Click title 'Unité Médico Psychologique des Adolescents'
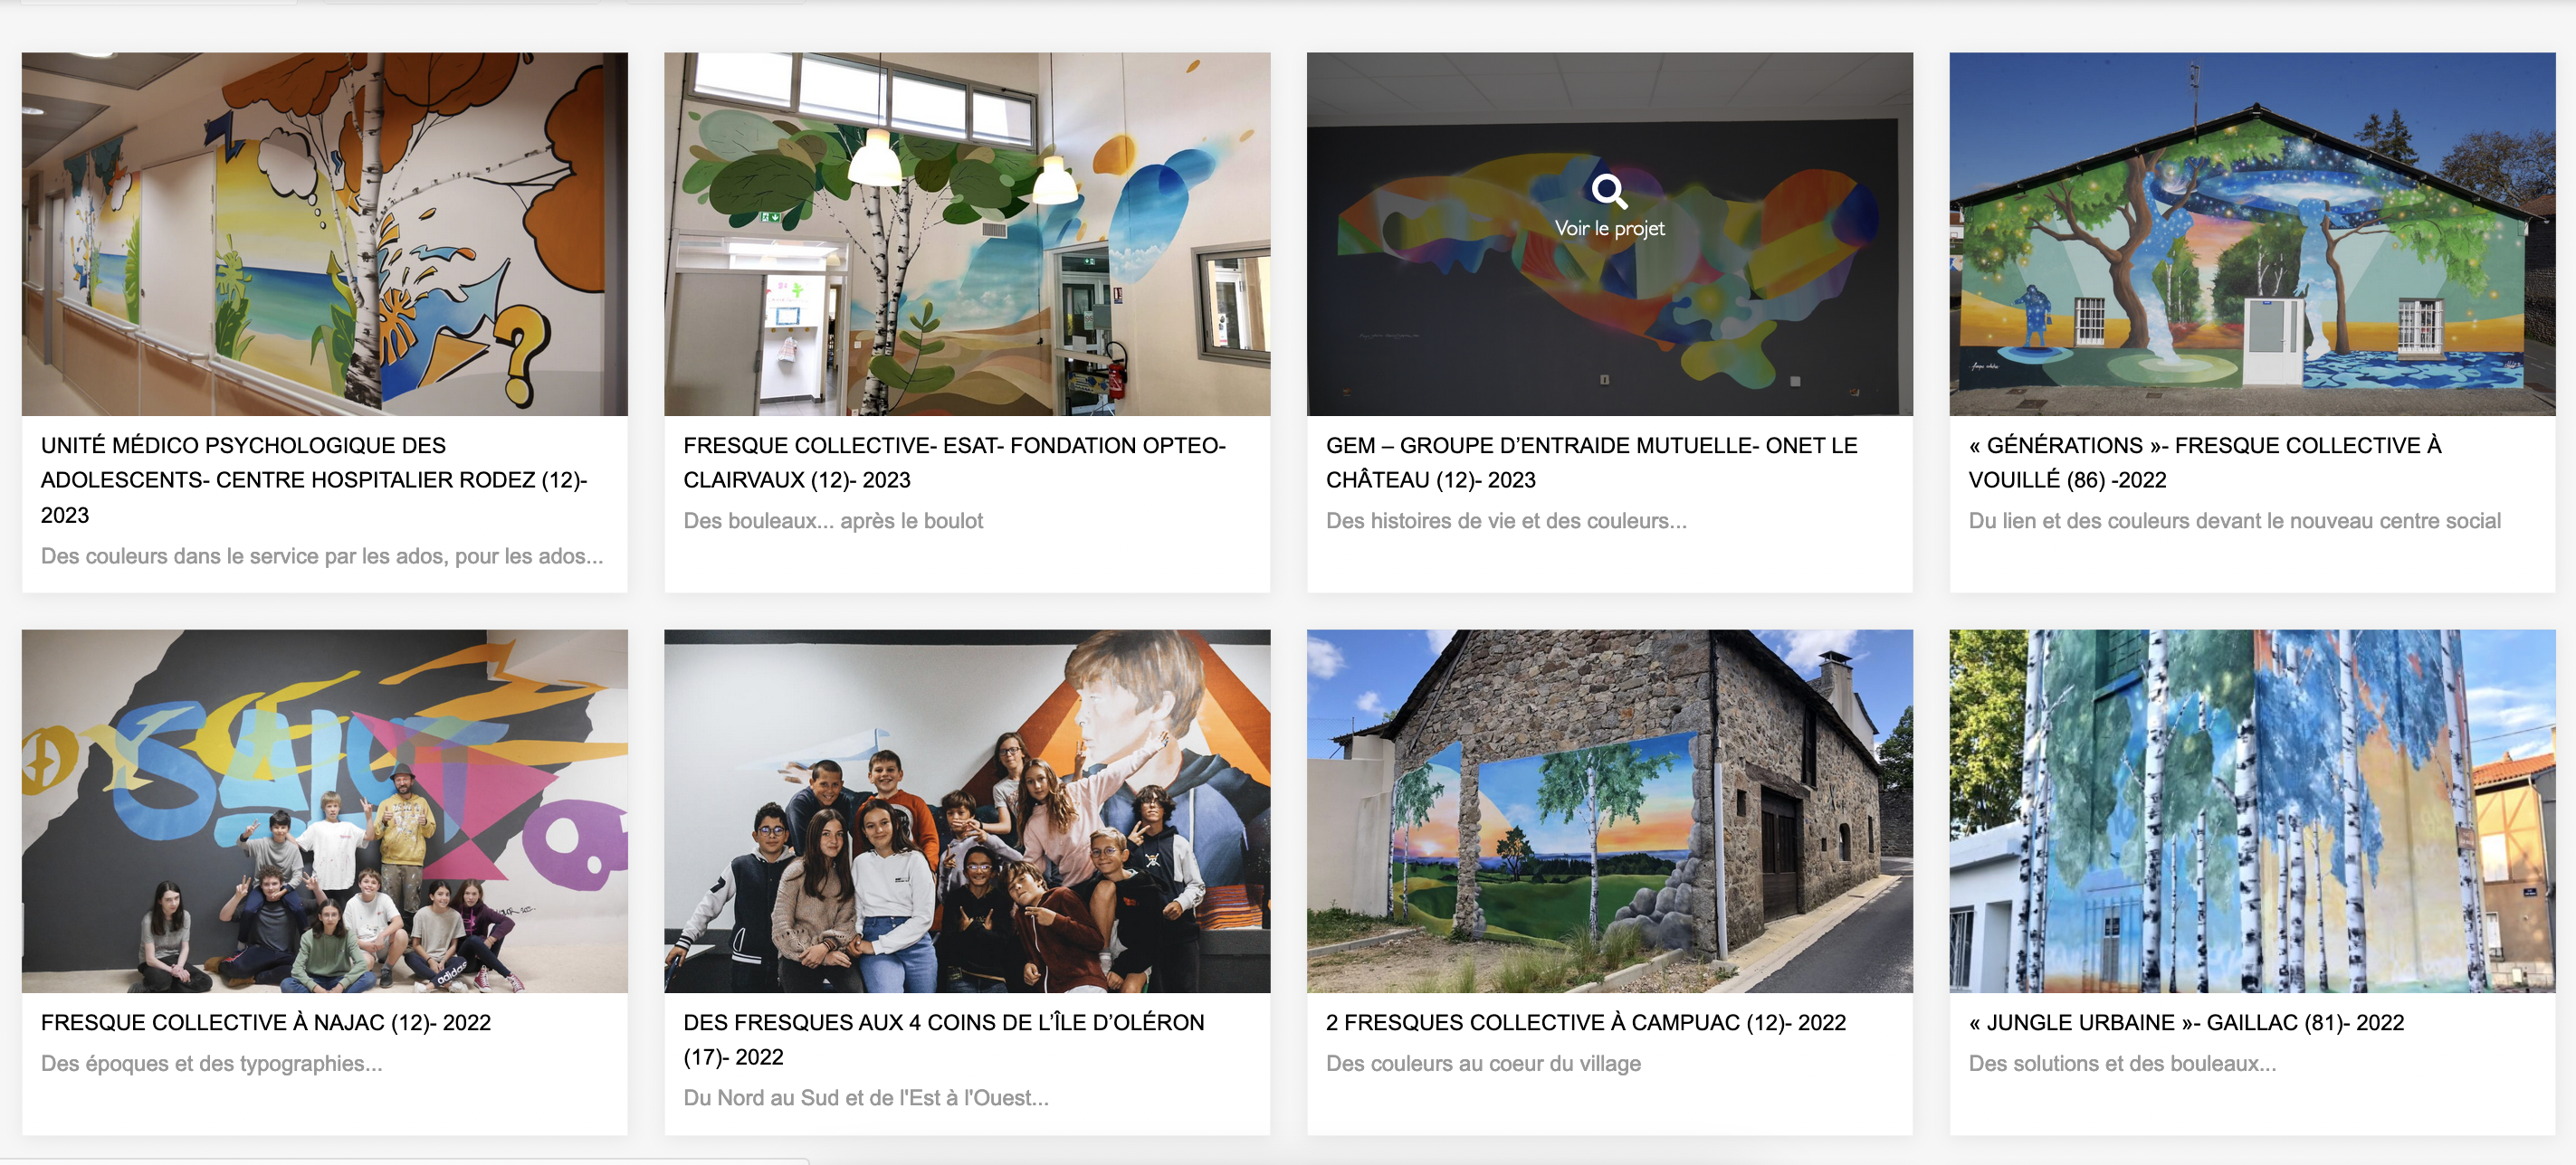The image size is (2576, 1165). [x=314, y=480]
